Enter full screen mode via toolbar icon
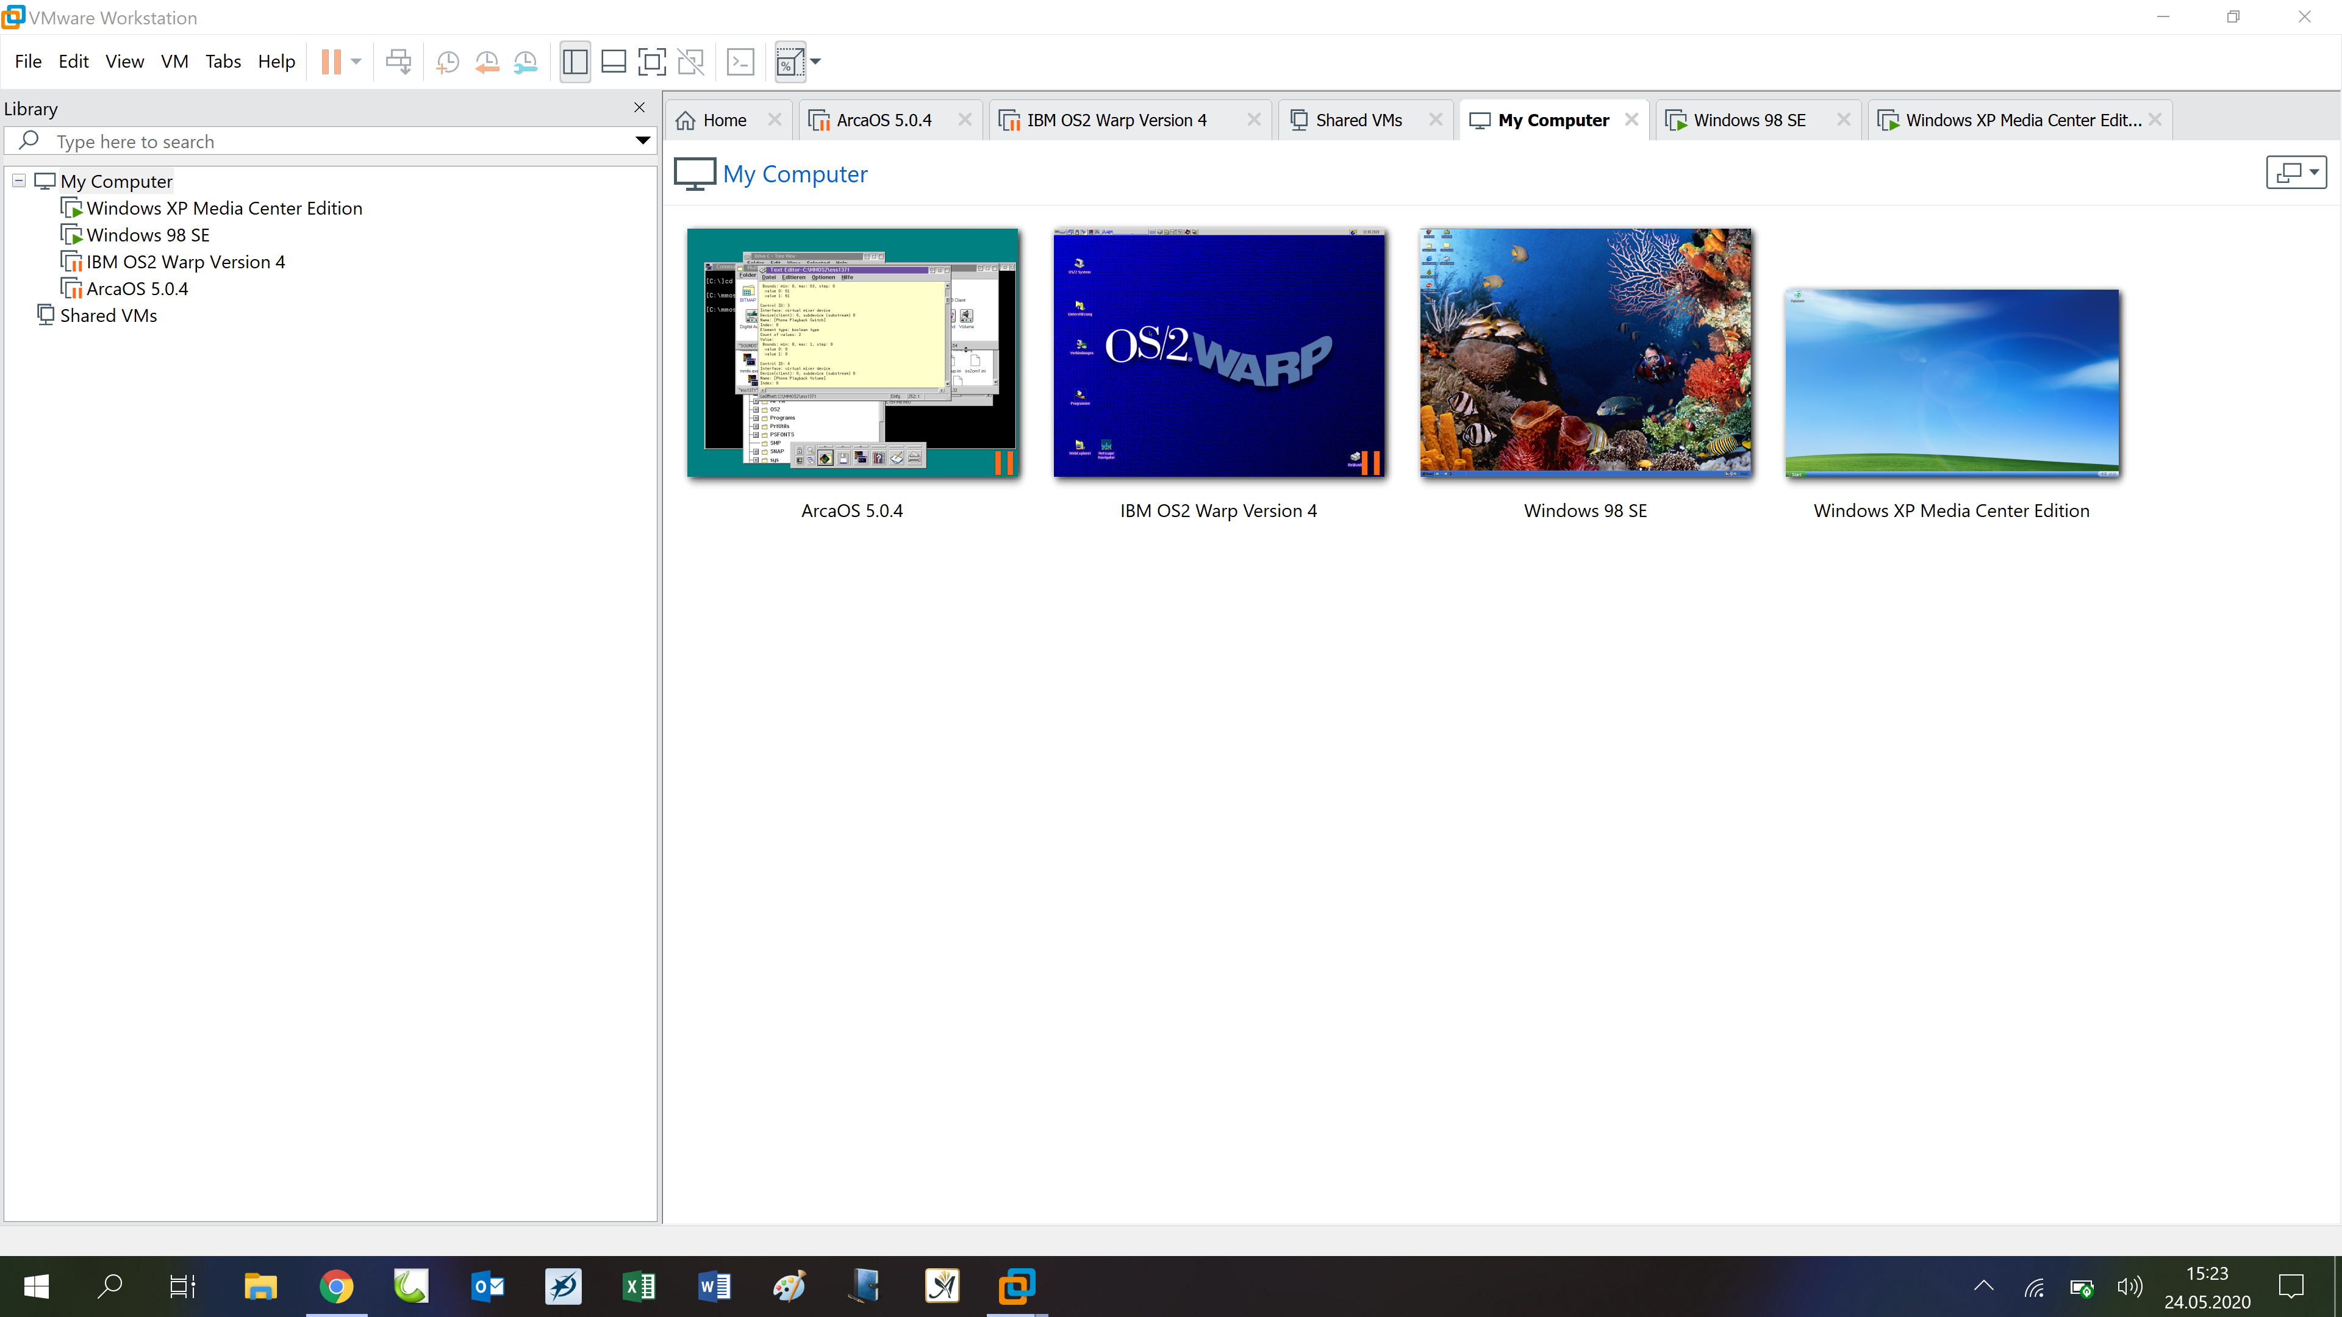 pos(652,62)
